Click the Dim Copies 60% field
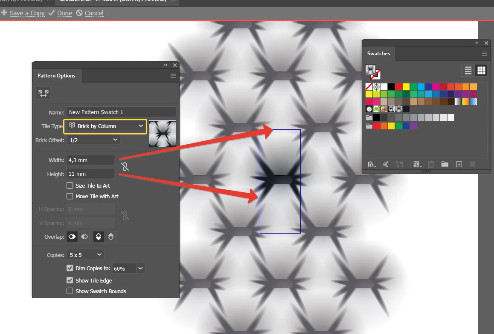Screen dimensions: 494x334 pyautogui.click(x=124, y=268)
